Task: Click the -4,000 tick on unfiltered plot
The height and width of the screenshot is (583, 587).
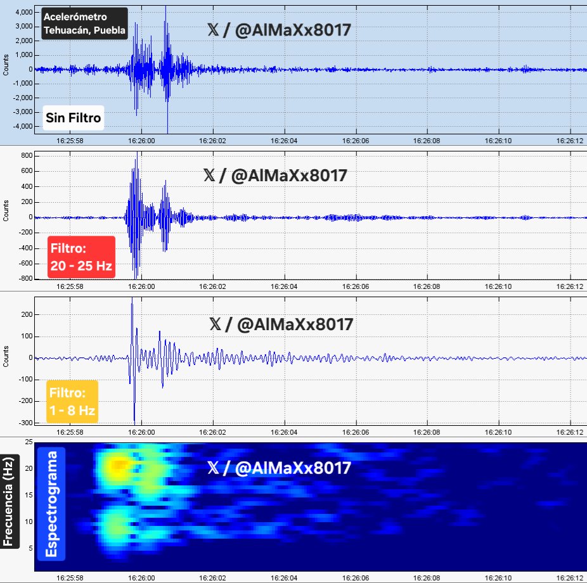Action: coord(23,126)
